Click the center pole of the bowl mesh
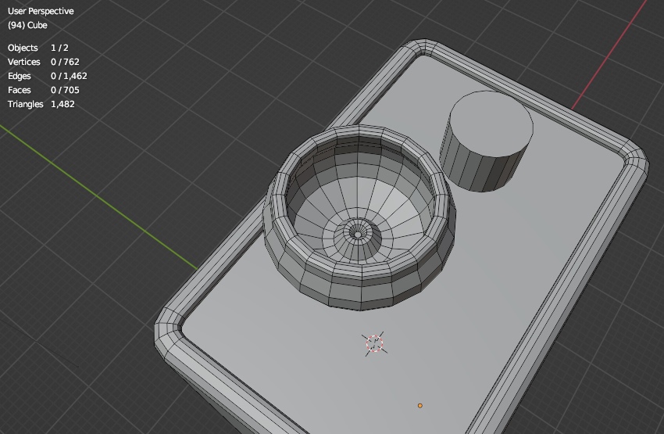Viewport: 664px width, 434px height. coord(358,235)
